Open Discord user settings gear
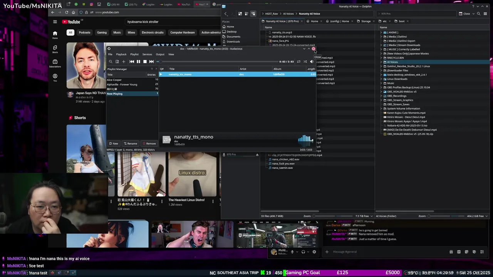Viewport: 493px width, 277px height. 314,252
